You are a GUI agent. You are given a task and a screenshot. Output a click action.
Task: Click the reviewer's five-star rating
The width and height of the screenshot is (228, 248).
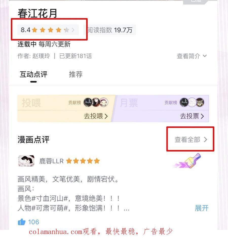(x=83, y=161)
